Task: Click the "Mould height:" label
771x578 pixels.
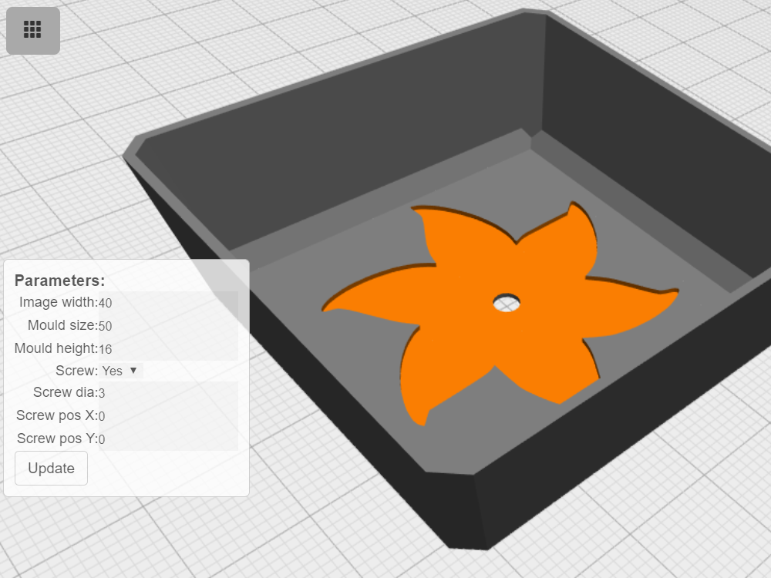Action: click(x=56, y=348)
